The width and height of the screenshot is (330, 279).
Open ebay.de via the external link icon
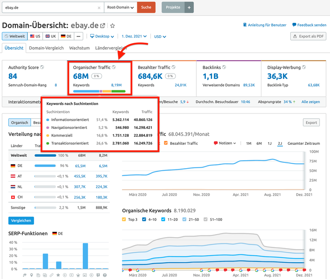pyautogui.click(x=103, y=26)
